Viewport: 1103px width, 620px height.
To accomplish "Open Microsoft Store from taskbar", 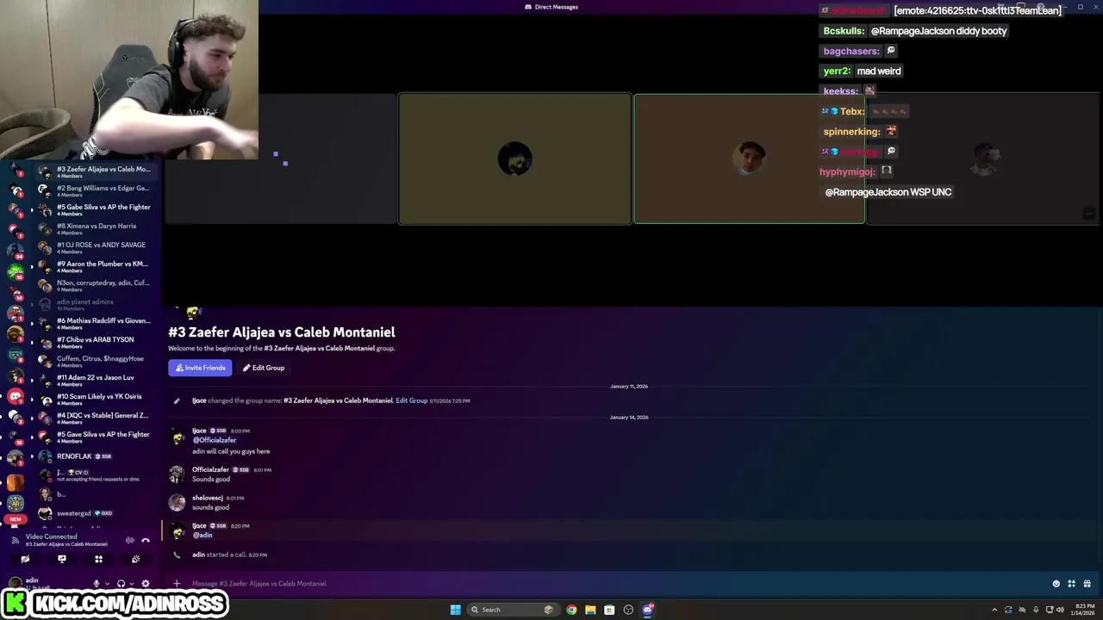I will (x=609, y=610).
